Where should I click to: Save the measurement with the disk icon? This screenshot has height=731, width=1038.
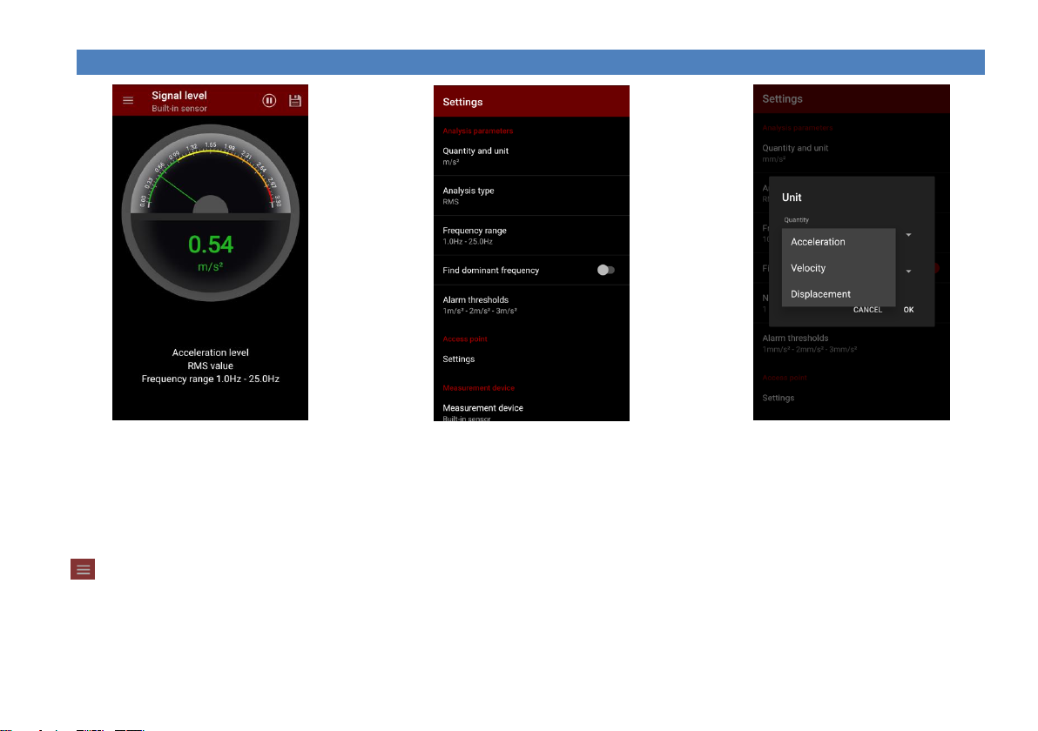coord(295,101)
